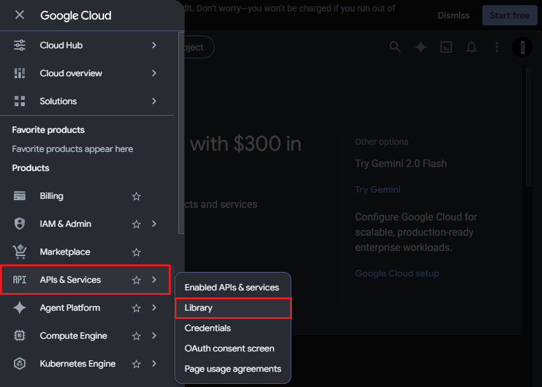The height and width of the screenshot is (387, 542).
Task: Click the navigation menu vertical scrollbar
Action: click(x=181, y=133)
